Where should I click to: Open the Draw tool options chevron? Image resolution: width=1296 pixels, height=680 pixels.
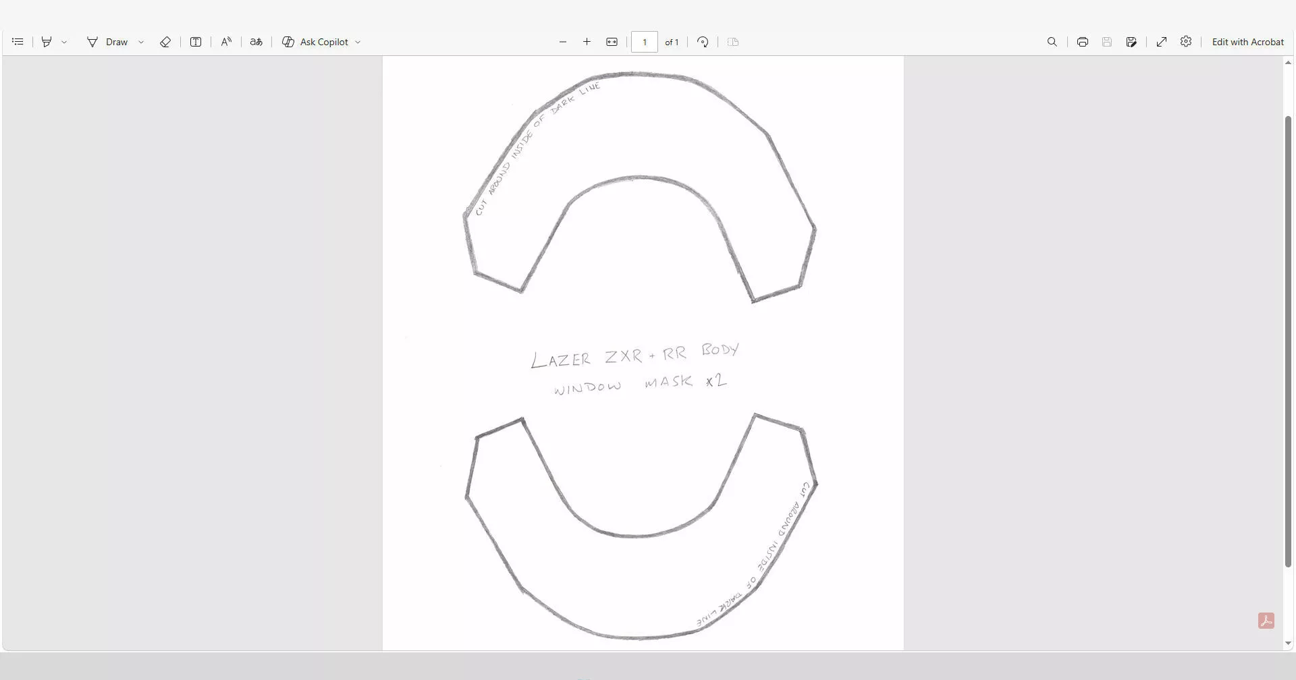[x=141, y=42]
